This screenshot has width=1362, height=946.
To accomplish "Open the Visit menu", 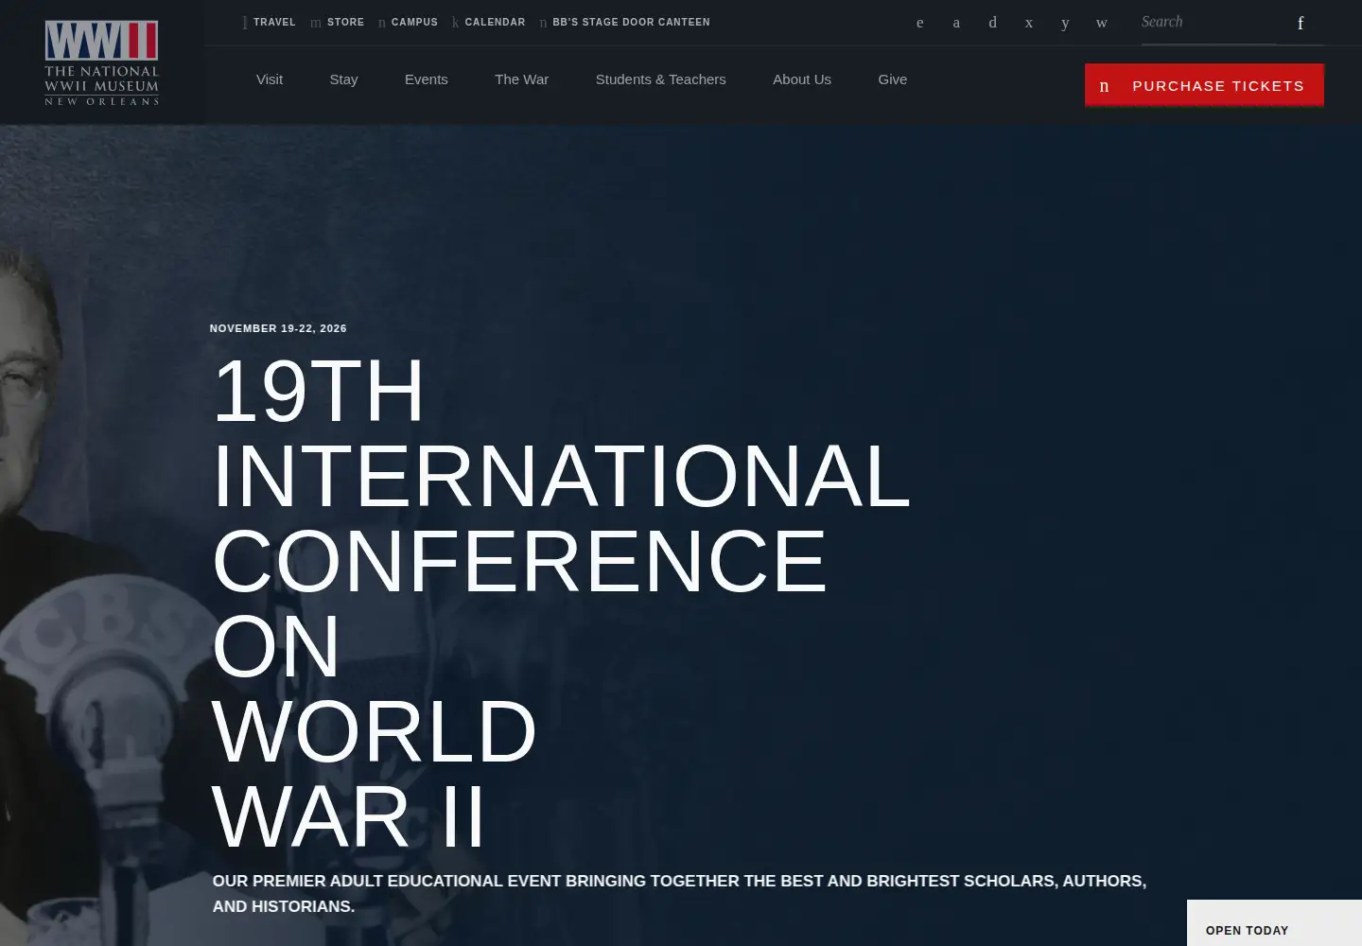I will (270, 79).
